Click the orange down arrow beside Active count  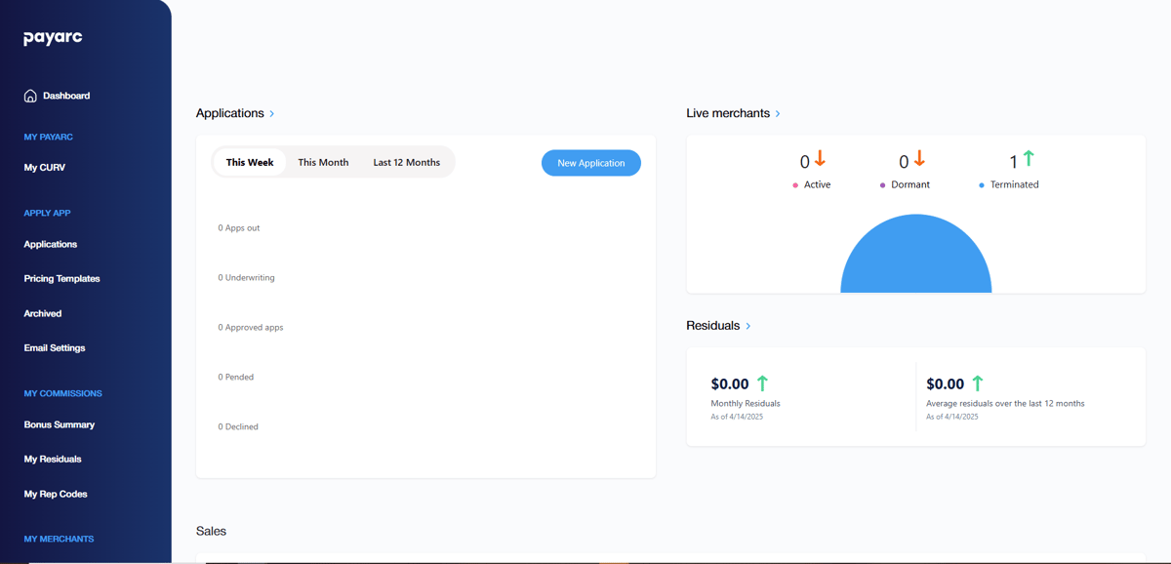point(821,159)
